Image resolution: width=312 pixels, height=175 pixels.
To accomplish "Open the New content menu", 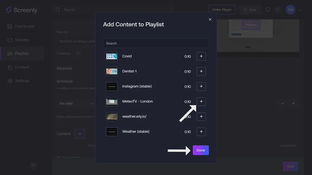I will (x=250, y=9).
